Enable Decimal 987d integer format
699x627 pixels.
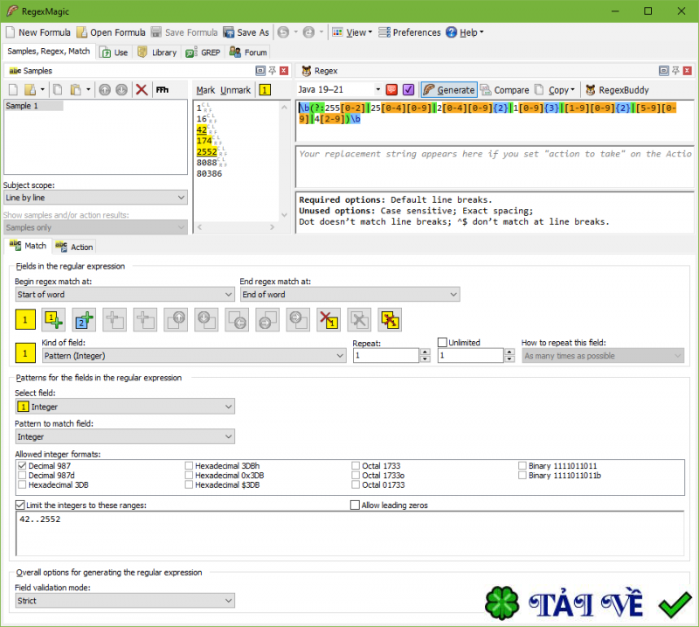click(23, 475)
